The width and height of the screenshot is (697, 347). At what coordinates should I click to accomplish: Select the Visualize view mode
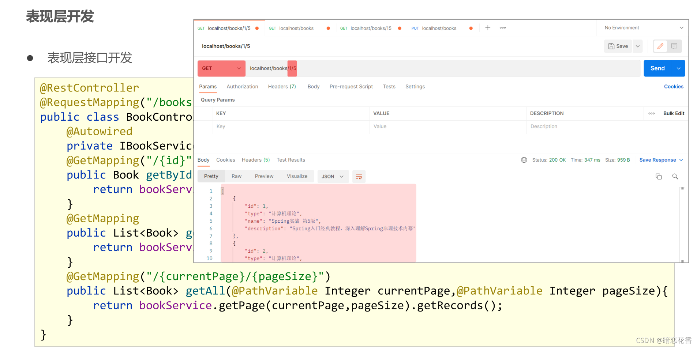tap(297, 176)
